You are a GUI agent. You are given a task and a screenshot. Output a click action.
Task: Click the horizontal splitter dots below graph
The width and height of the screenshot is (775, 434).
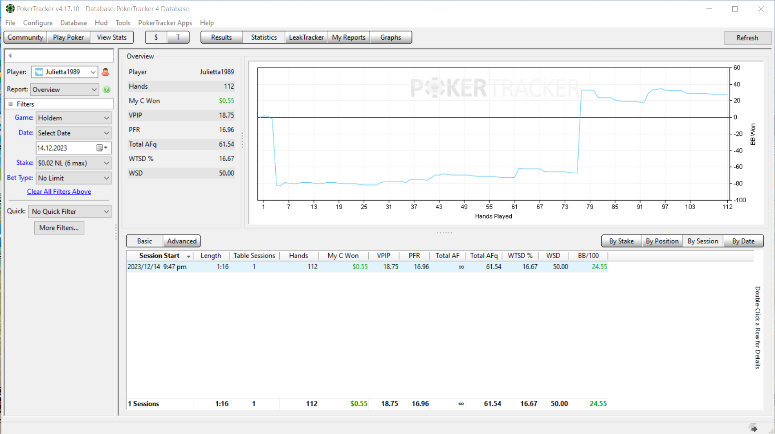click(445, 233)
